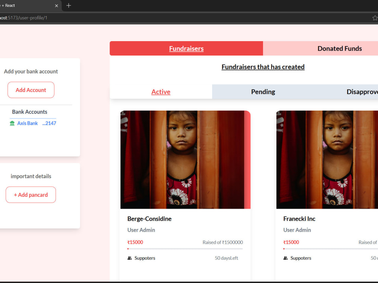The image size is (378, 283).
Task: Click the Franecki Inc fundraiser image
Action: [327, 160]
